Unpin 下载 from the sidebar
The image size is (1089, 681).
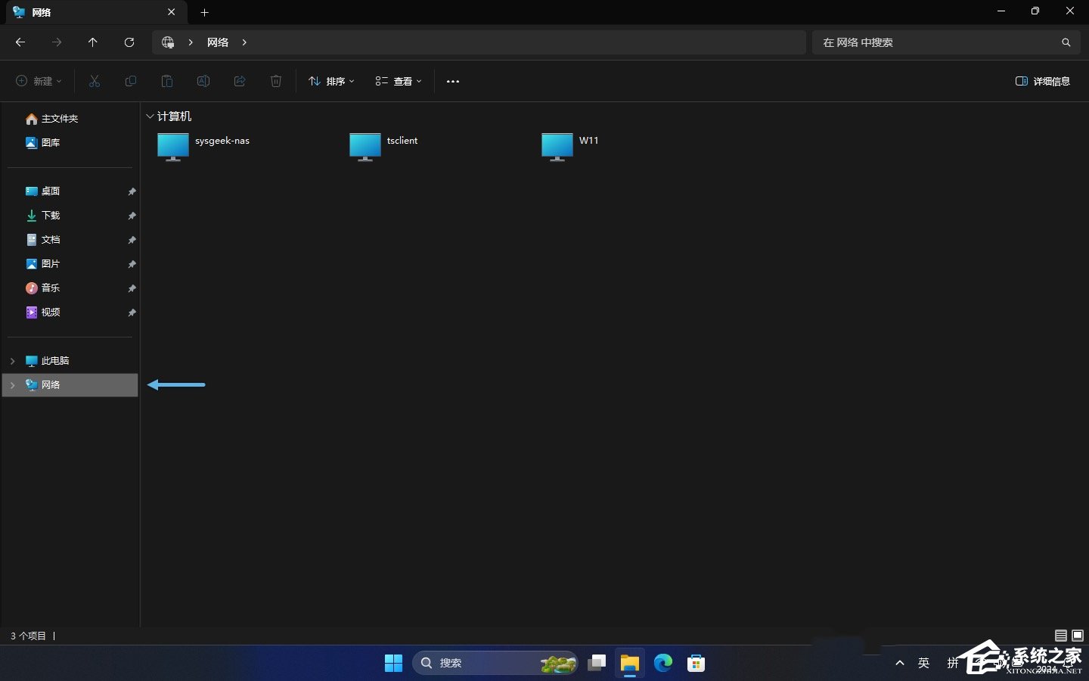[132, 216]
